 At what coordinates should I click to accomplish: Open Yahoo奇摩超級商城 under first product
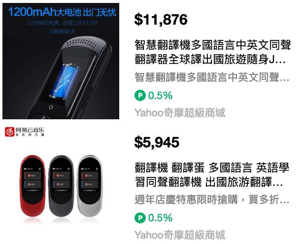pyautogui.click(x=180, y=113)
